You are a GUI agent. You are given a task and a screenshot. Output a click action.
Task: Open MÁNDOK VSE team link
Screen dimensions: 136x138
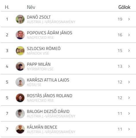tap(38, 53)
